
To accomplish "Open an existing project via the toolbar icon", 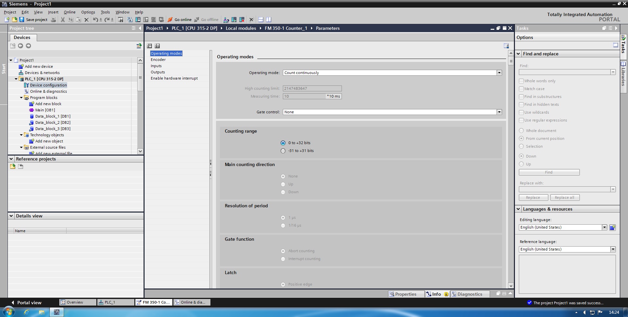I will [14, 20].
